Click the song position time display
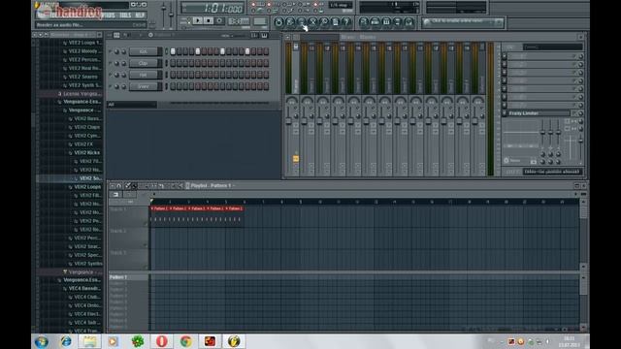 212,8
